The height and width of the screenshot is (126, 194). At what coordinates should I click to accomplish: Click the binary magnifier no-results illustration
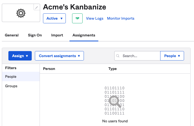(x=115, y=101)
